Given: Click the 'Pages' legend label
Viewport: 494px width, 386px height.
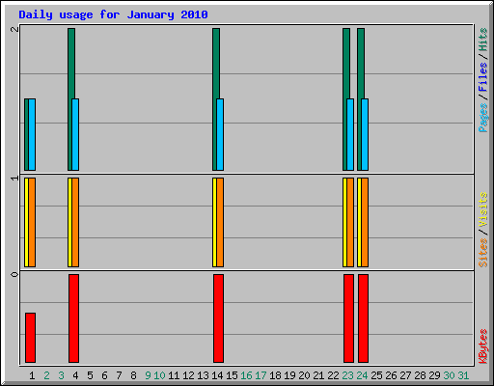Looking at the screenshot, I should click(x=482, y=118).
